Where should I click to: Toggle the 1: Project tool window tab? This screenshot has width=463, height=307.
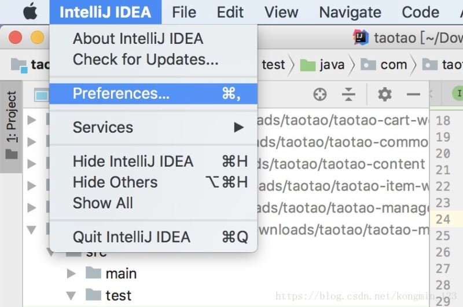(12, 125)
